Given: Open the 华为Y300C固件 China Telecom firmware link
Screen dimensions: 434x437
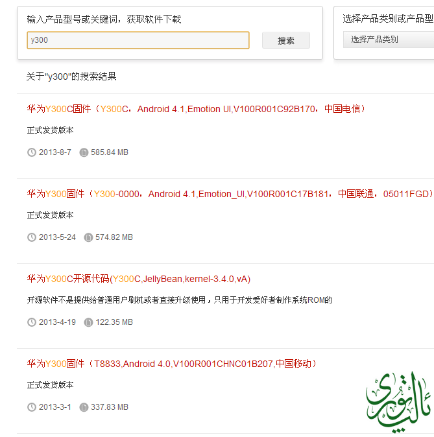Looking at the screenshot, I should pos(196,109).
